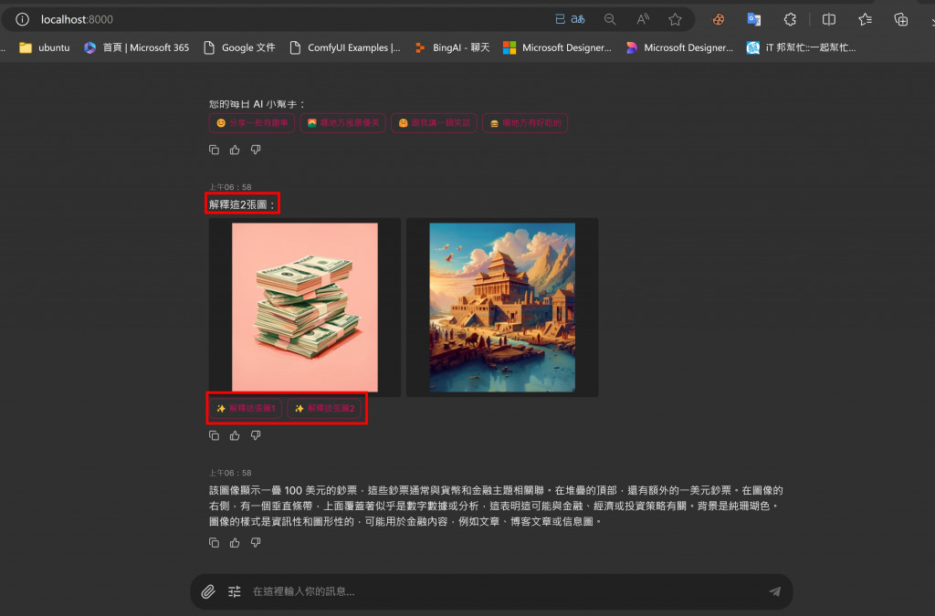Open the browser extensions puzzle icon
Image resolution: width=935 pixels, height=616 pixels.
[x=790, y=19]
